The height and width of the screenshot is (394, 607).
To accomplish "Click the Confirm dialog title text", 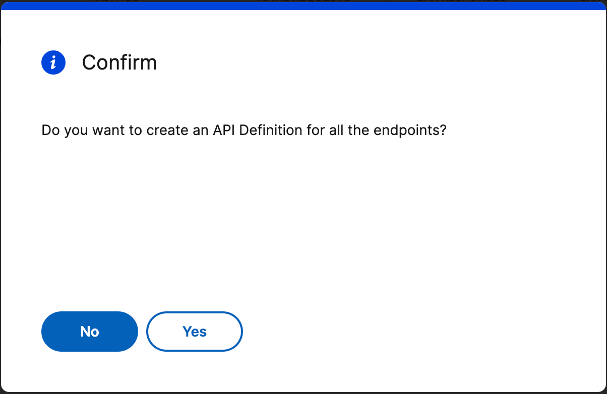I will 119,62.
